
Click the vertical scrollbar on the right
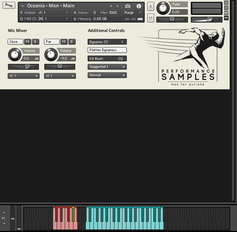[x=233, y=101]
